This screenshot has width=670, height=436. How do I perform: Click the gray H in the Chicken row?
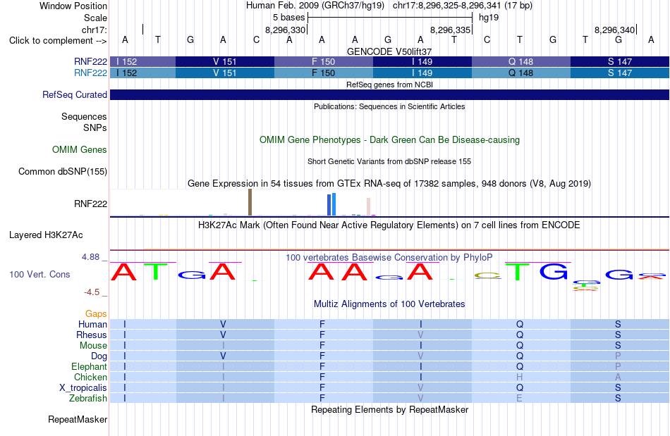520,377
